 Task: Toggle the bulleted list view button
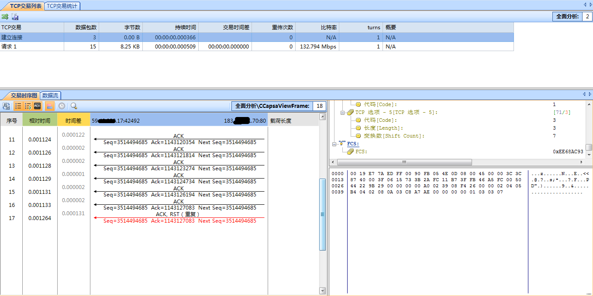point(18,106)
